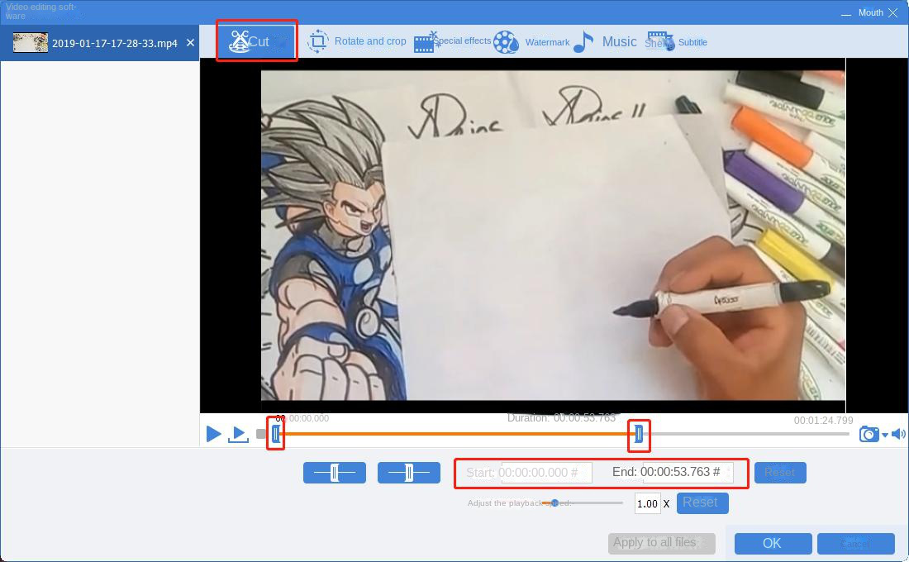Cancel the editing dialog

pyautogui.click(x=856, y=544)
